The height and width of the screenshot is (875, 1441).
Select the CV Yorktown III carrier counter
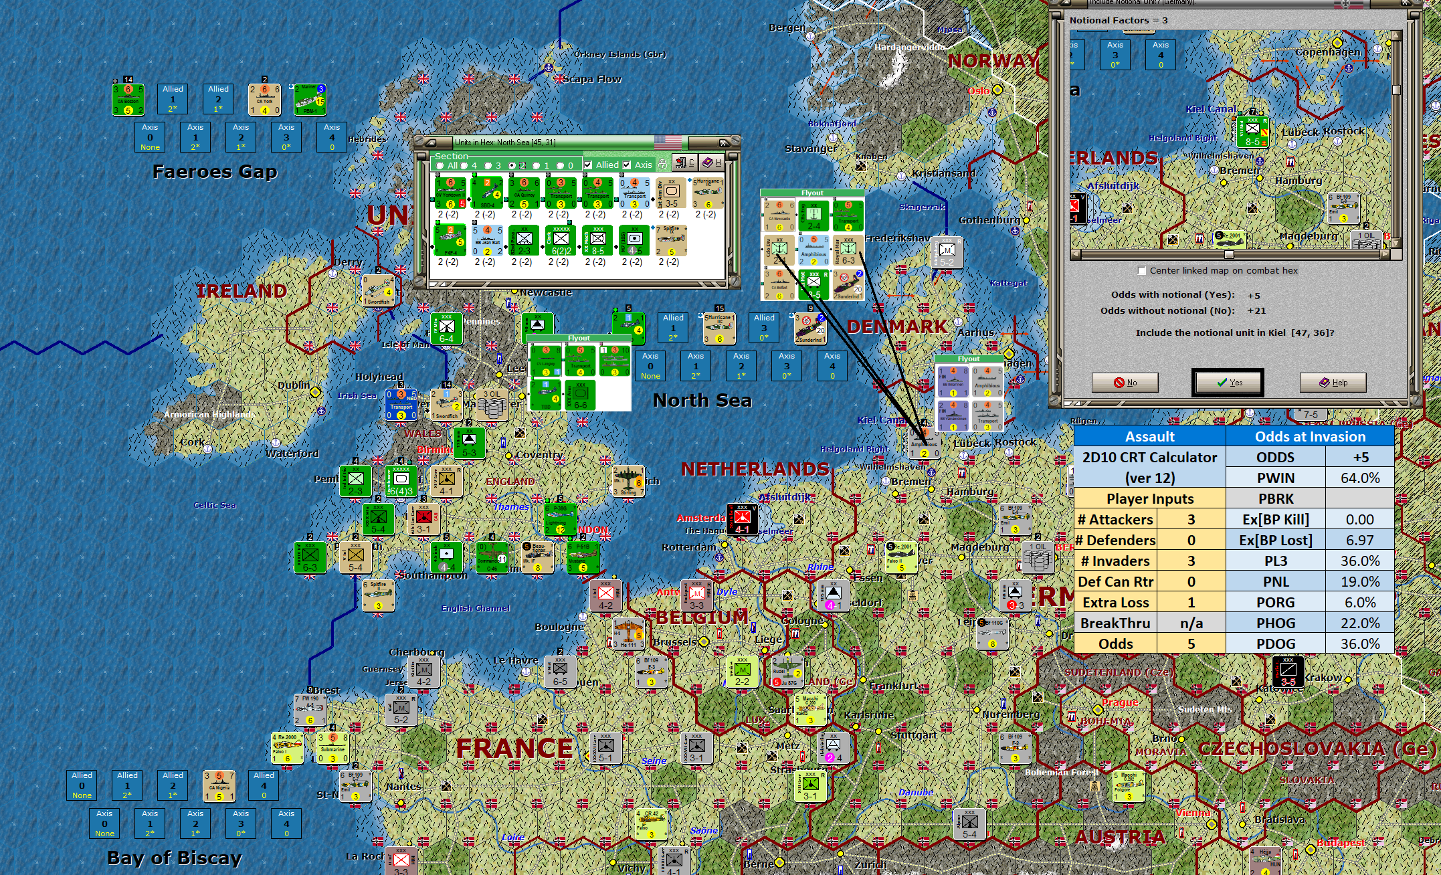pos(450,193)
